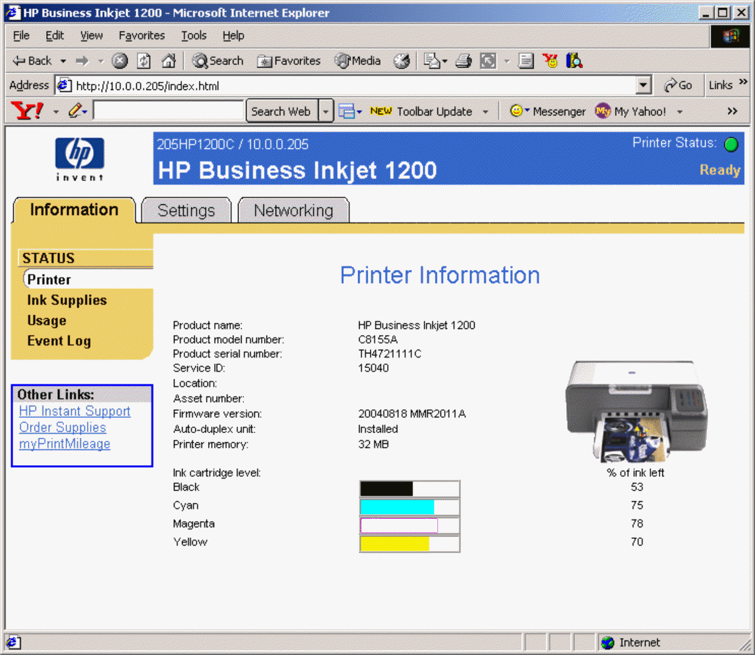Click the Yahoo toolbar window-layout icon
This screenshot has width=755, height=655.
(x=346, y=111)
